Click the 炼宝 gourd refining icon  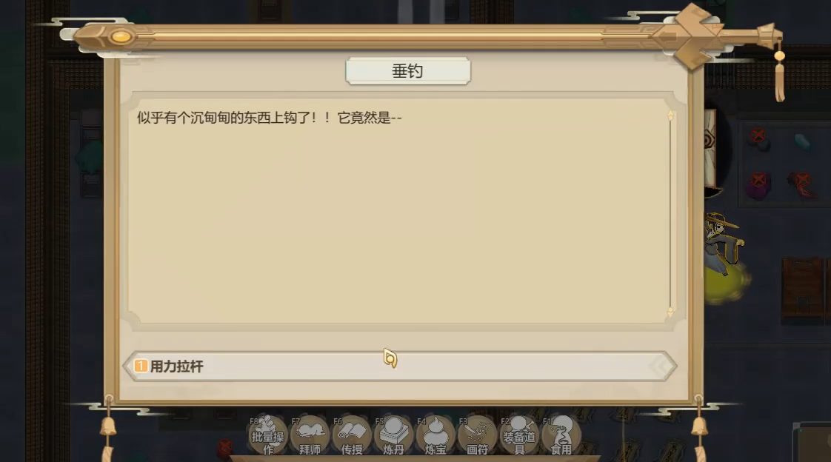click(435, 435)
